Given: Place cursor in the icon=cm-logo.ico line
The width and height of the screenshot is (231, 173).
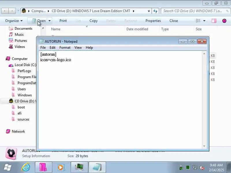Looking at the screenshot, I should tap(55, 60).
